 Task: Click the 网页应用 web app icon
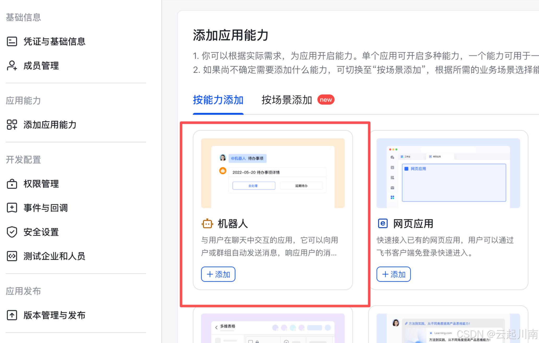click(383, 223)
